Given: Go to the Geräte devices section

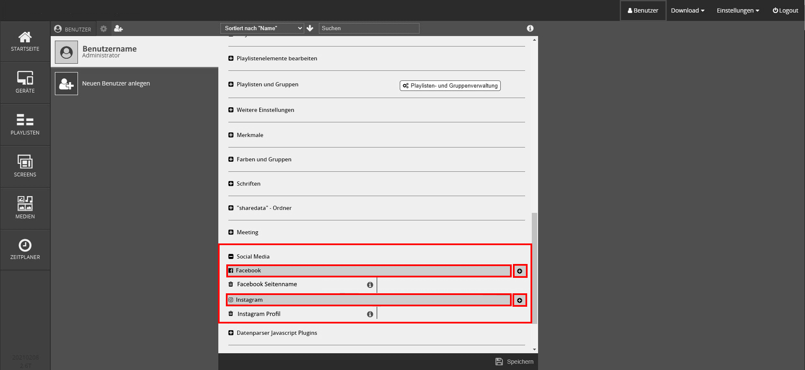Looking at the screenshot, I should (x=25, y=82).
